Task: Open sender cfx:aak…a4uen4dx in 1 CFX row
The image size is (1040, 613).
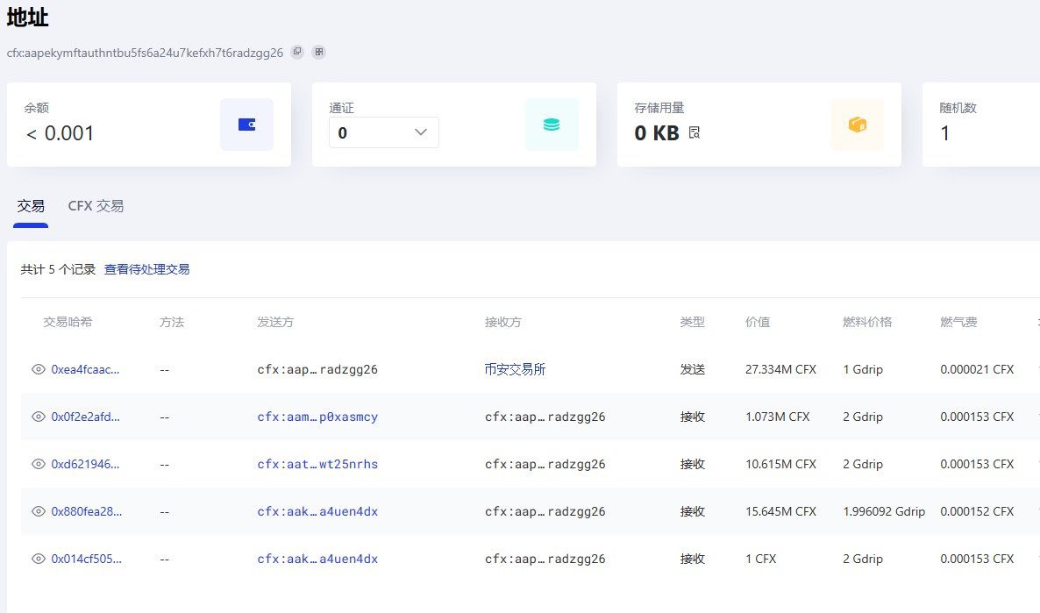Action: tap(317, 560)
